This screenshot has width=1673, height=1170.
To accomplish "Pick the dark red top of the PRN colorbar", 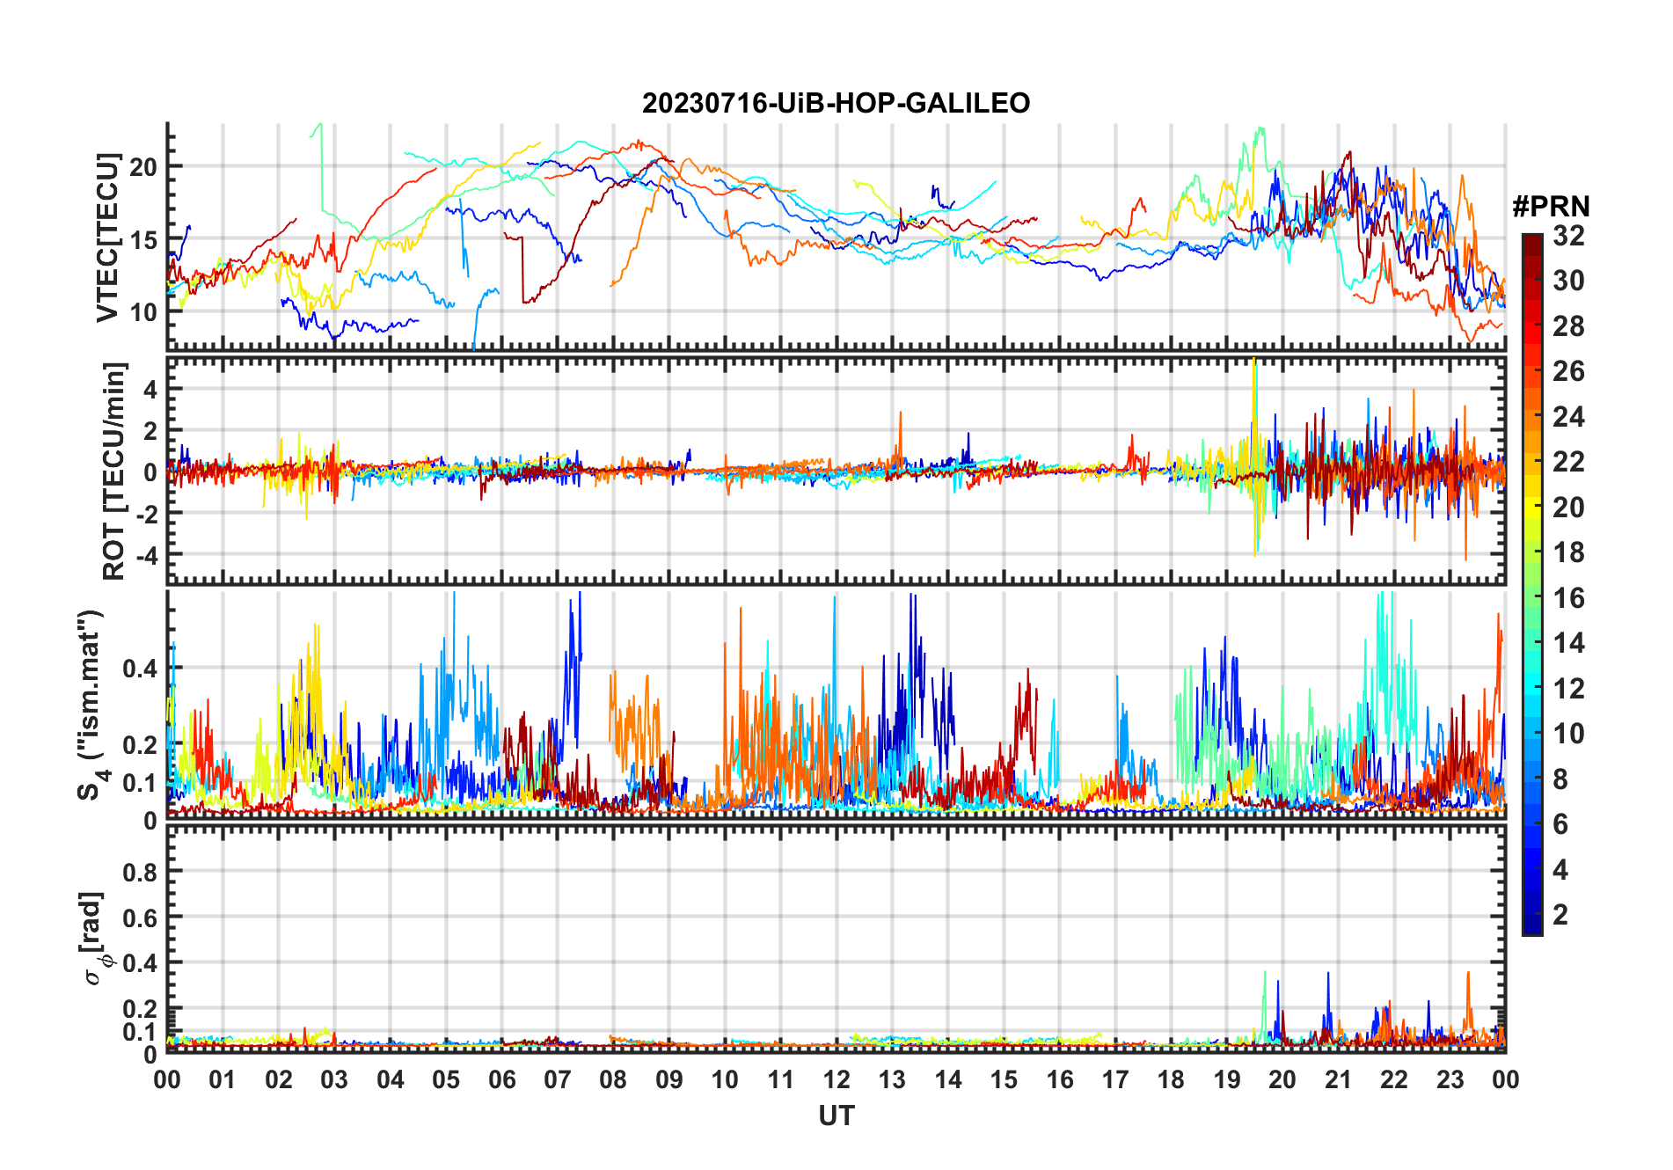I will (x=1531, y=242).
